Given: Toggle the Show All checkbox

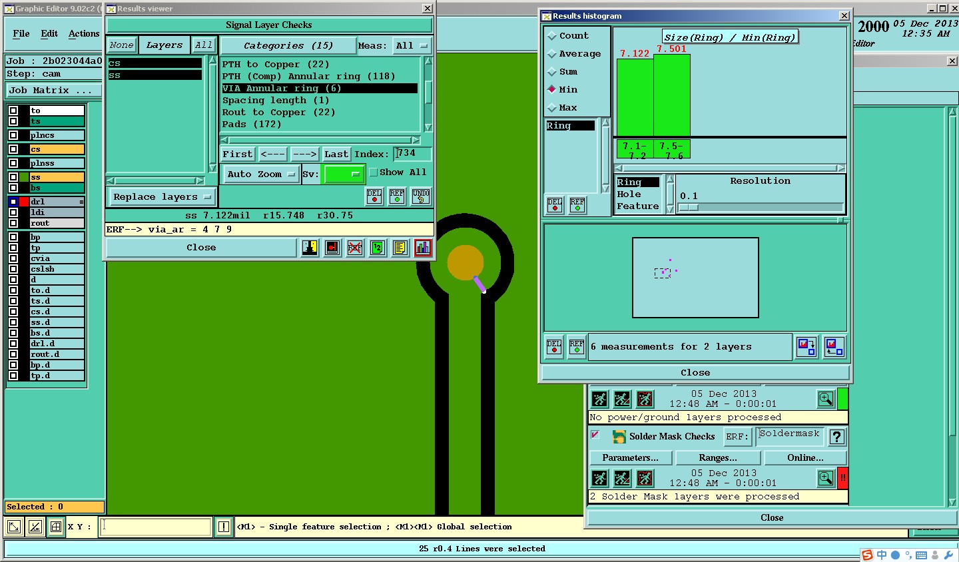Looking at the screenshot, I should (374, 172).
